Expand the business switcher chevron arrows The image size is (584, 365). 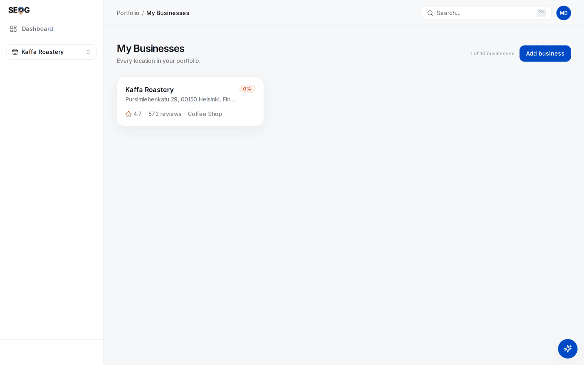click(88, 52)
